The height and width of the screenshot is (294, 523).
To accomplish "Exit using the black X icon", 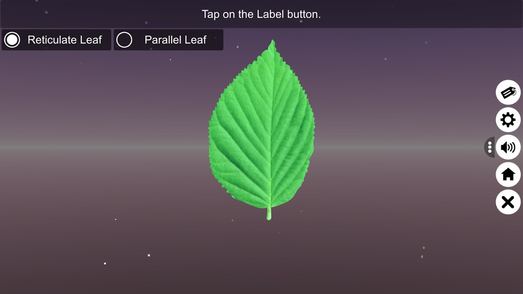I will point(508,202).
